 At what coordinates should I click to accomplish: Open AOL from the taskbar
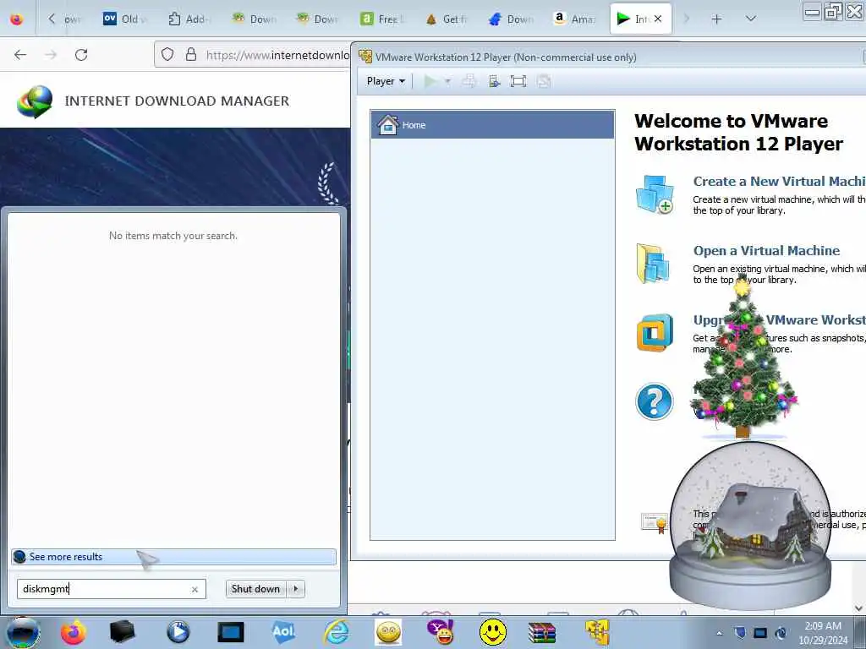(283, 632)
